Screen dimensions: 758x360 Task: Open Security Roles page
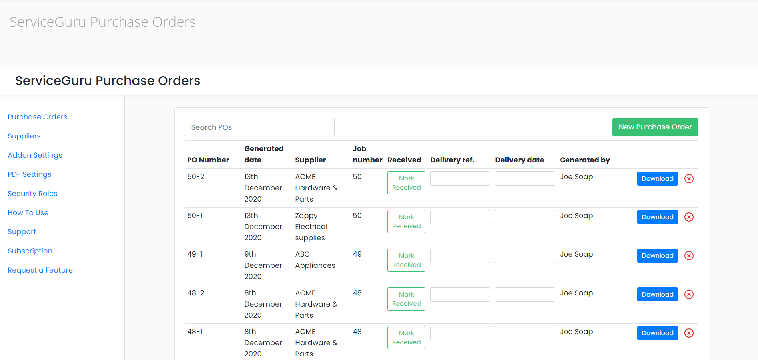tap(32, 194)
